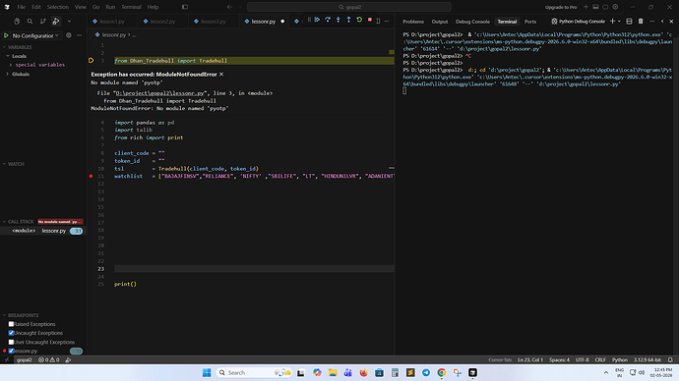Image resolution: width=679 pixels, height=381 pixels.
Task: Open the Terminal menu
Action: [x=131, y=7]
